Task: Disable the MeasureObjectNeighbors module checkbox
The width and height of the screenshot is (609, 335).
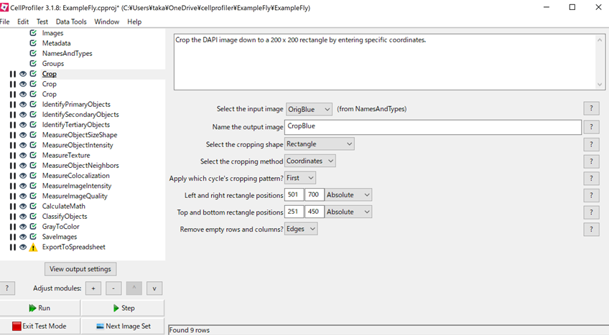Action: (x=34, y=165)
